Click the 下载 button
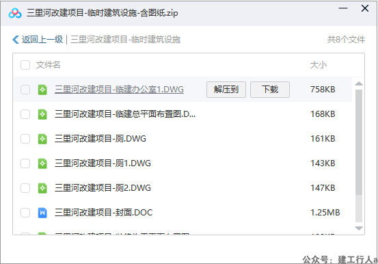 (x=270, y=90)
